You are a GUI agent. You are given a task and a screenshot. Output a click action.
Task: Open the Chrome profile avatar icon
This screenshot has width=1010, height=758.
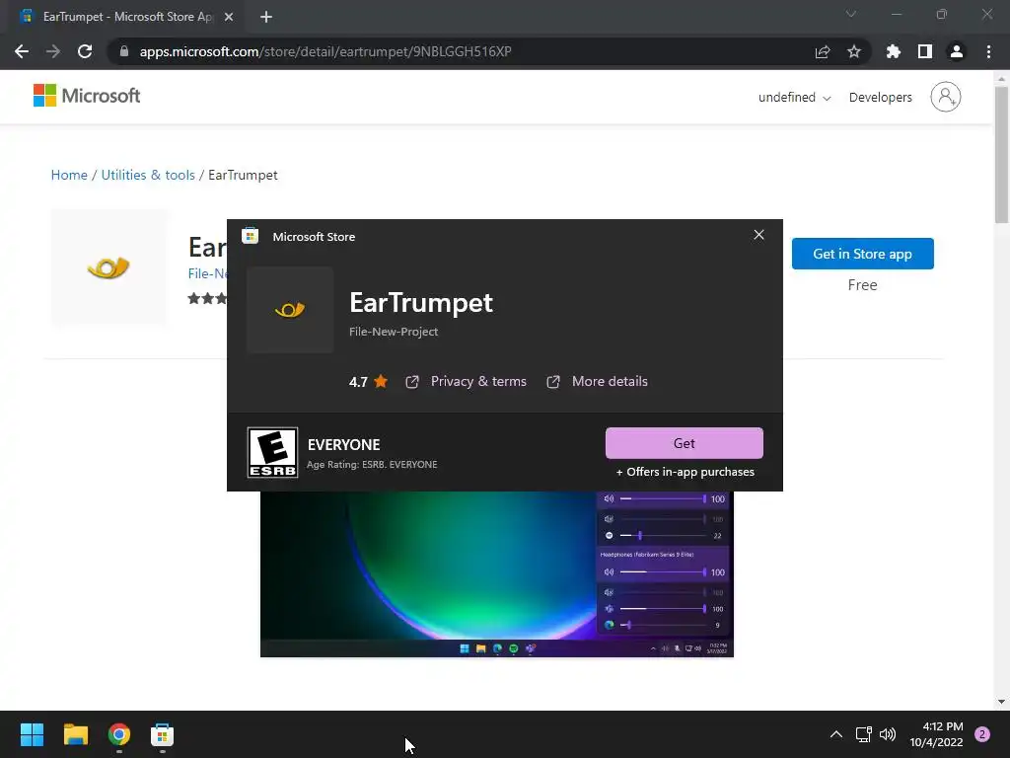[x=957, y=51]
